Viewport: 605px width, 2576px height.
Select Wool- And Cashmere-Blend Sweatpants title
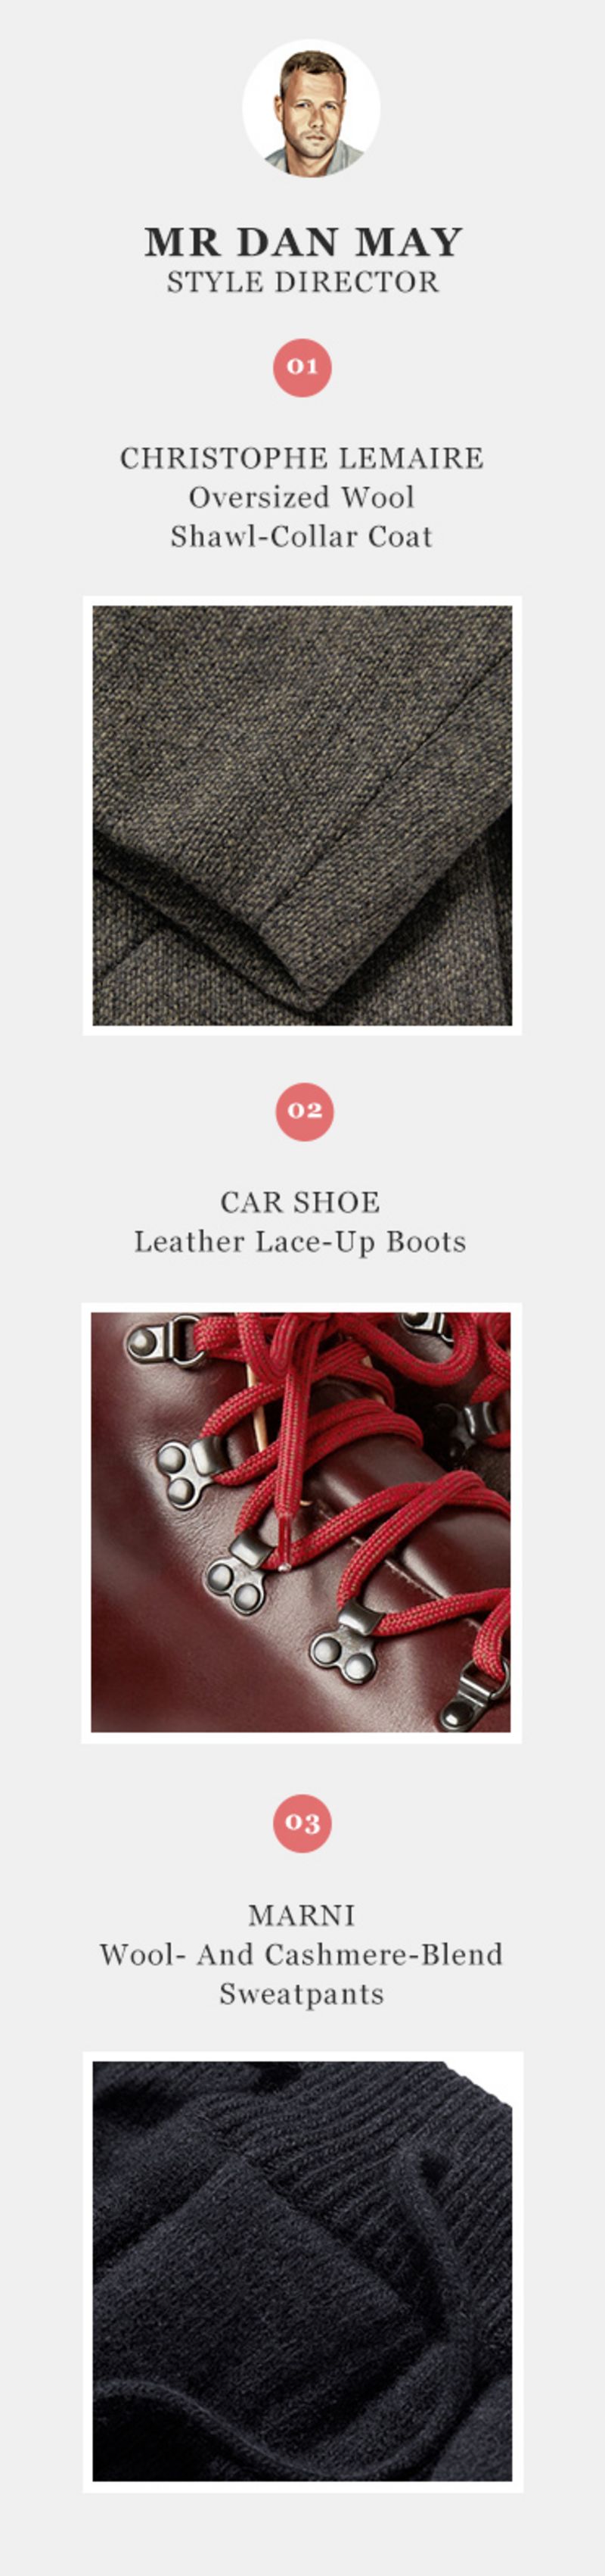tap(302, 1974)
